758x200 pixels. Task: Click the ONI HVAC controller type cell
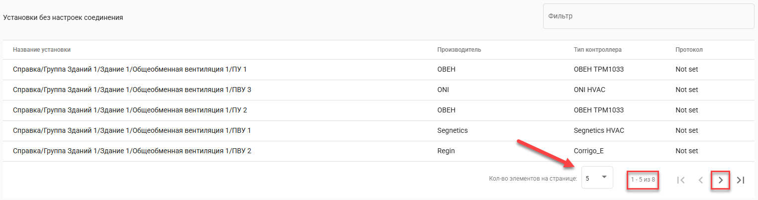pyautogui.click(x=589, y=90)
